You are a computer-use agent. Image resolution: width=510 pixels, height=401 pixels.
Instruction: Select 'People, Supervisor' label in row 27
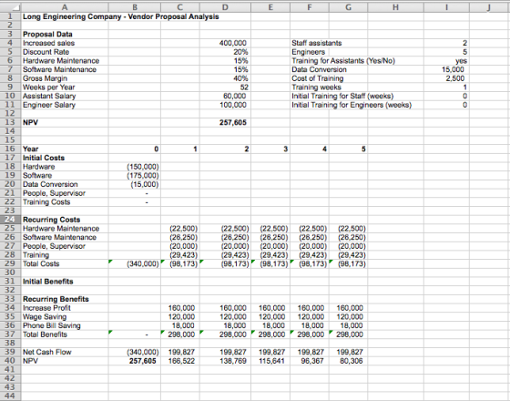[x=54, y=246]
